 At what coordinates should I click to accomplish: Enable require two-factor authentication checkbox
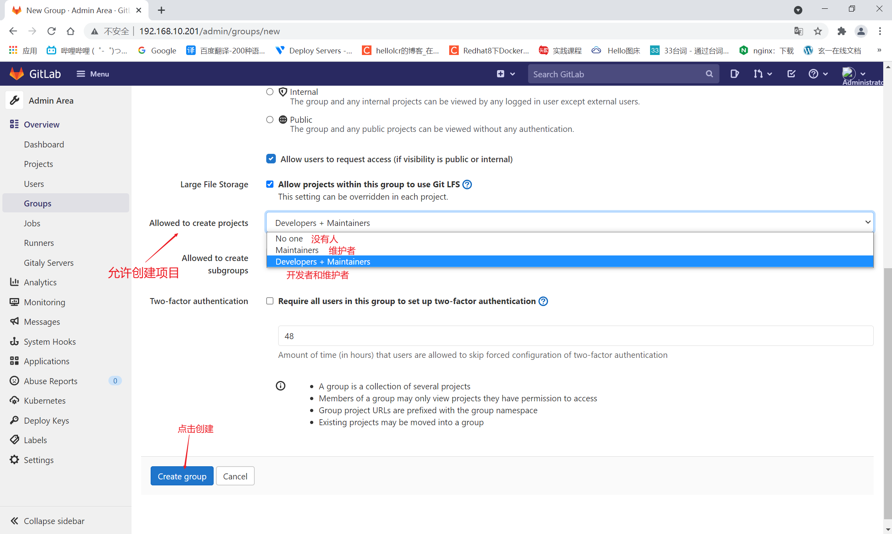pos(270,301)
